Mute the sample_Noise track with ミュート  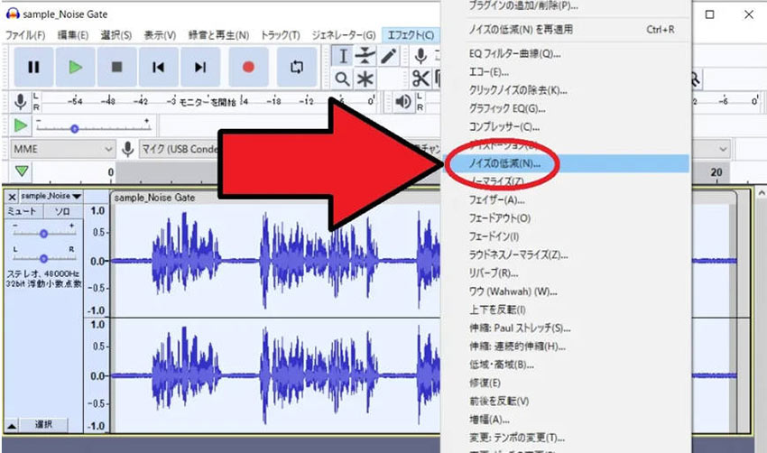click(x=22, y=211)
